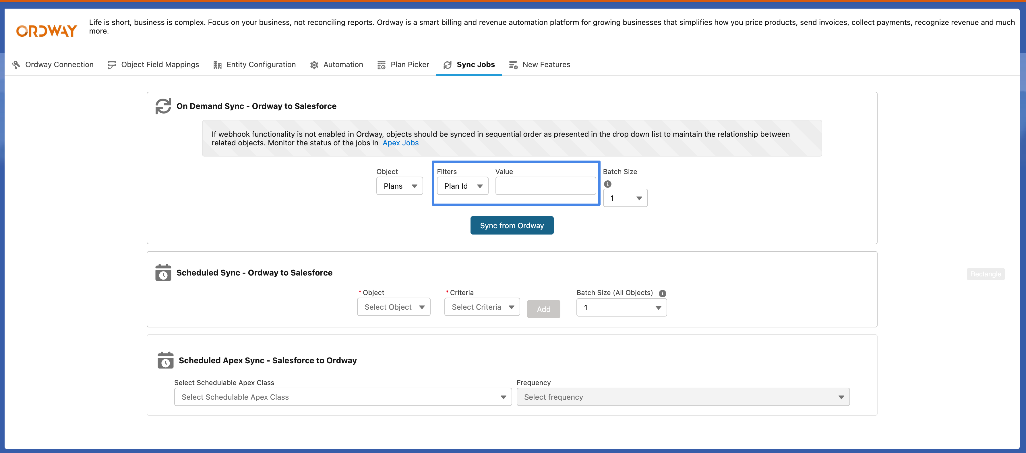Click the Sync Jobs refresh icon
Viewport: 1026px width, 453px height.
[448, 65]
